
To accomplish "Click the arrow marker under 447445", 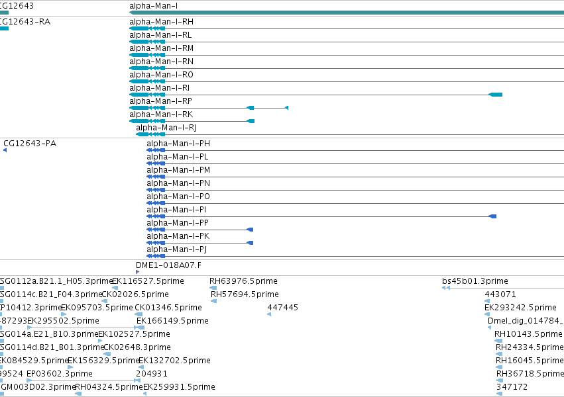I will (x=269, y=314).
